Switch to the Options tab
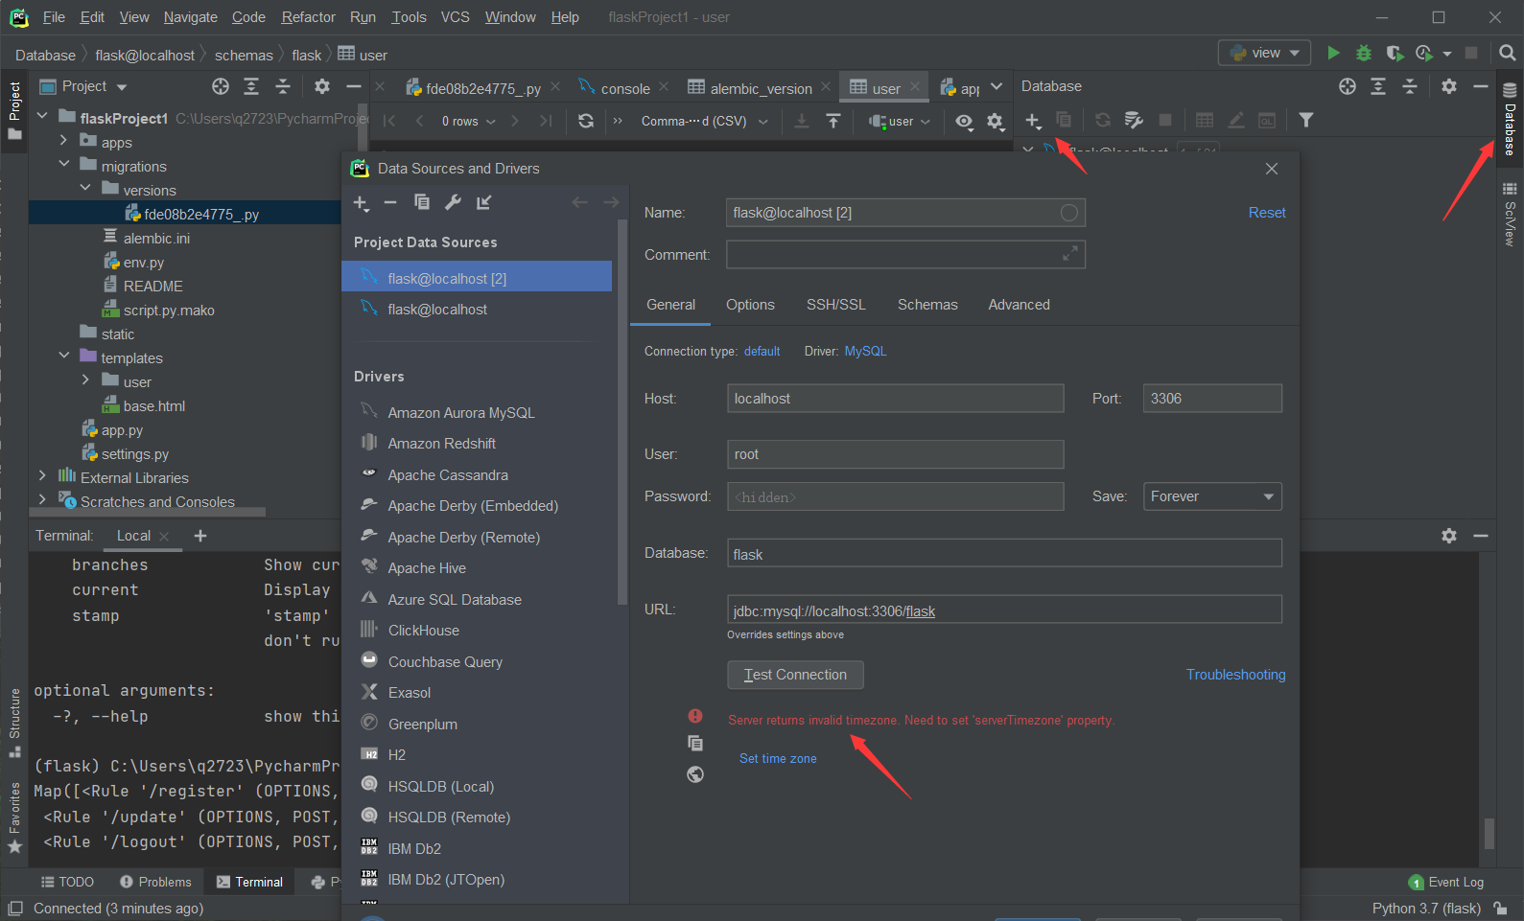 pyautogui.click(x=750, y=305)
